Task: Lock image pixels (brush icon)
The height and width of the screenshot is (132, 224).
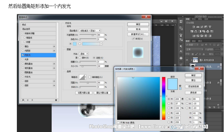Action: click(x=196, y=54)
